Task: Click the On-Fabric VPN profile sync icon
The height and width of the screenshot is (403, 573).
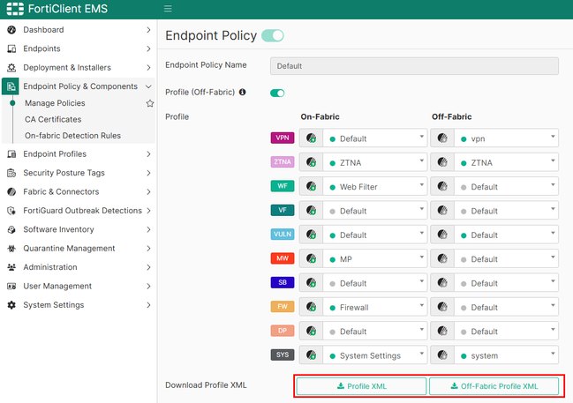Action: (311, 138)
